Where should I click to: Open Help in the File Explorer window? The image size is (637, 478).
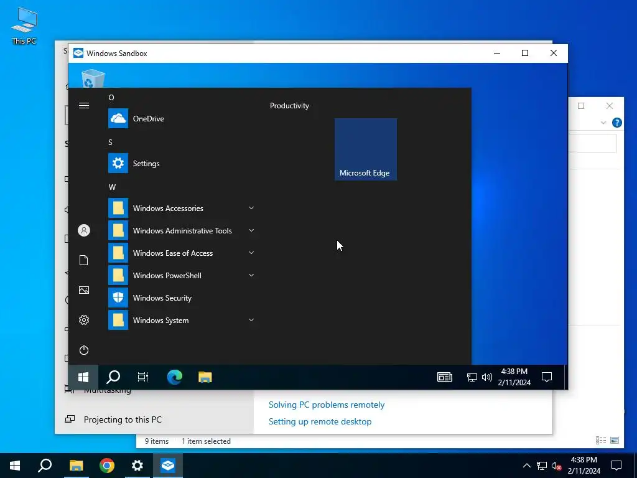pos(616,123)
